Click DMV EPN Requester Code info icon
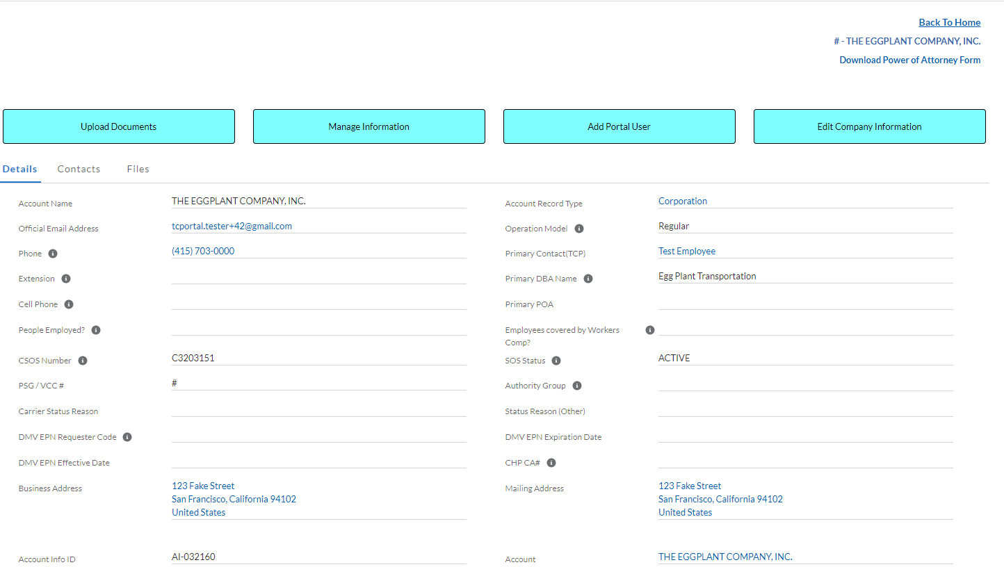 pos(127,437)
